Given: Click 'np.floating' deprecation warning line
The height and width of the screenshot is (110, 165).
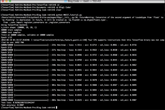Looking at the screenshot, I should point(54,20).
